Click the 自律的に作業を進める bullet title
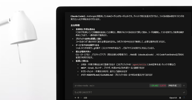The image size is (192, 100). pyautogui.click(x=85, y=29)
